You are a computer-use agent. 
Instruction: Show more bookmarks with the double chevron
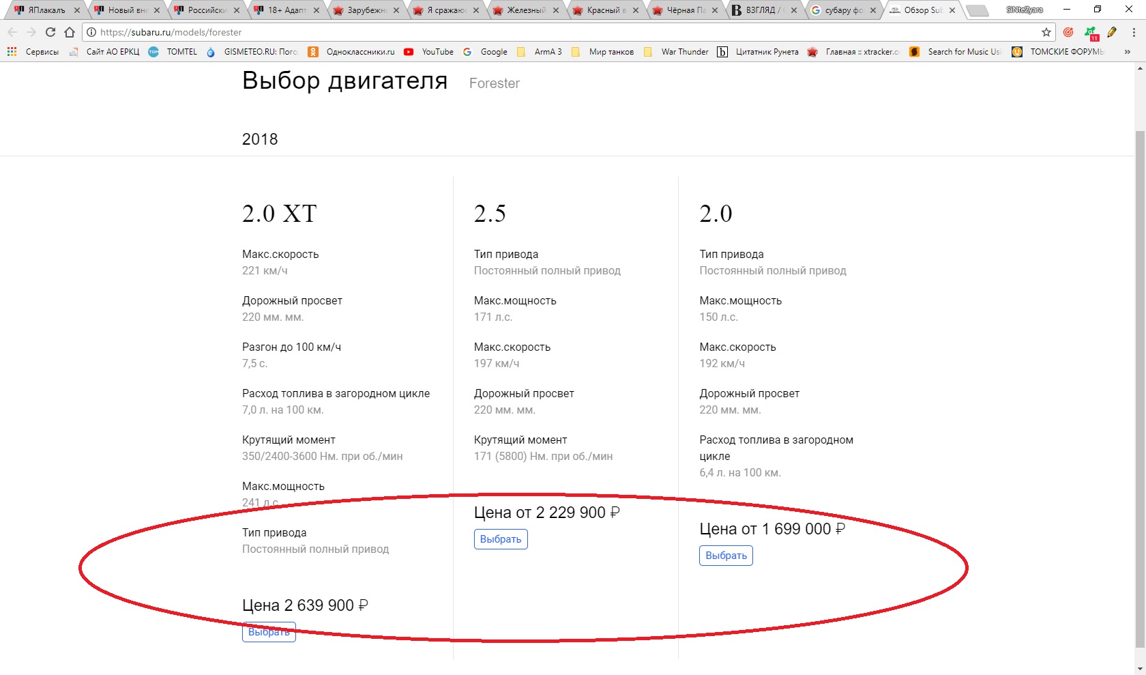1128,52
